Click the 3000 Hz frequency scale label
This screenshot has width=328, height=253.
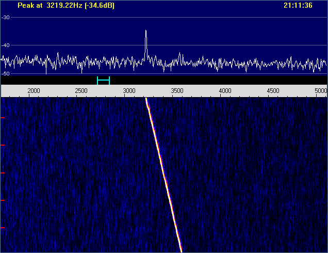(x=129, y=91)
